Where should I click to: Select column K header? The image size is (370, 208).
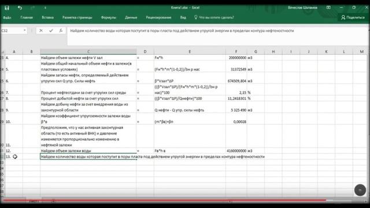tap(326, 51)
